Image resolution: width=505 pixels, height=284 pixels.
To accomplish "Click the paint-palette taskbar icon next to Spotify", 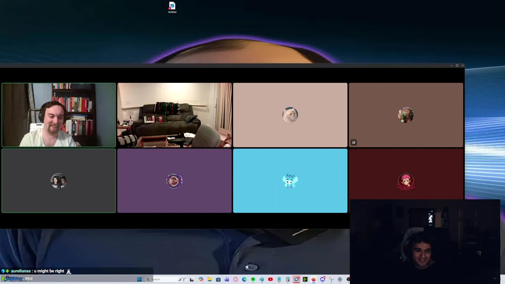I will tap(262, 279).
